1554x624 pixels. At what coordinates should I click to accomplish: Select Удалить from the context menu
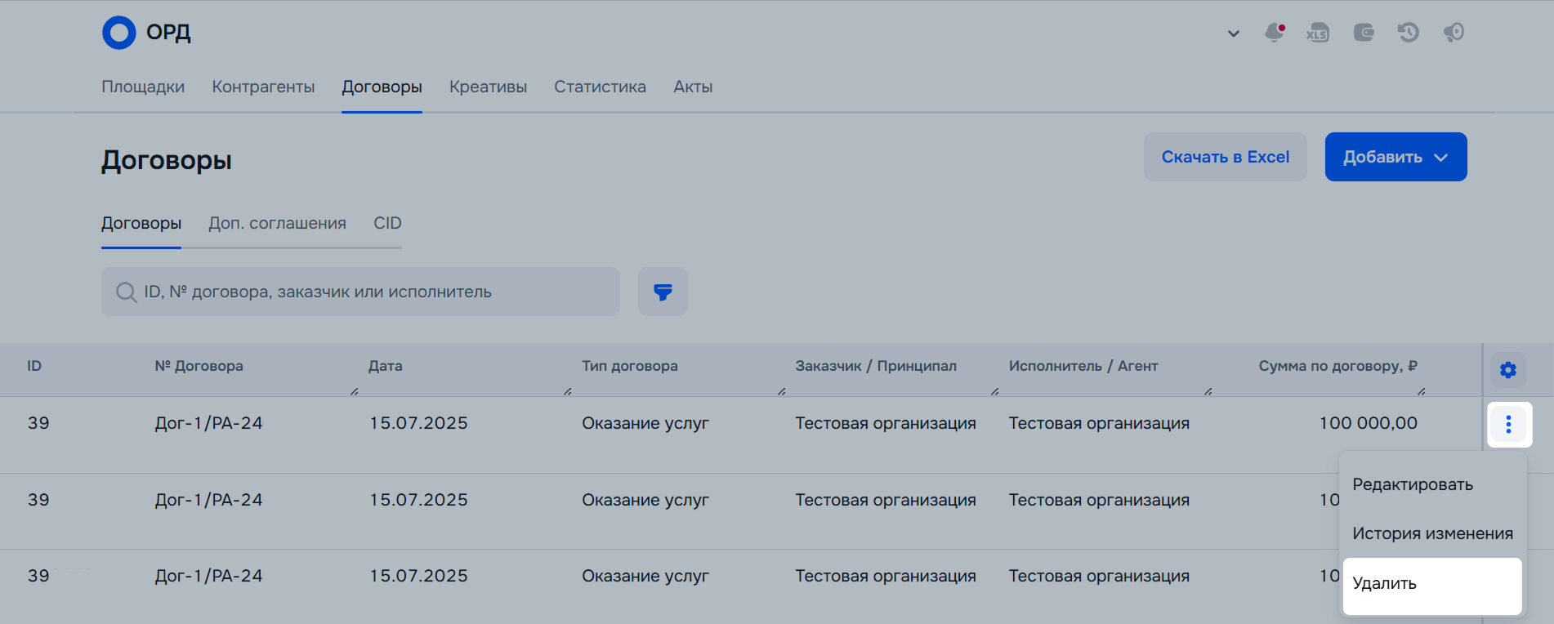pos(1431,584)
